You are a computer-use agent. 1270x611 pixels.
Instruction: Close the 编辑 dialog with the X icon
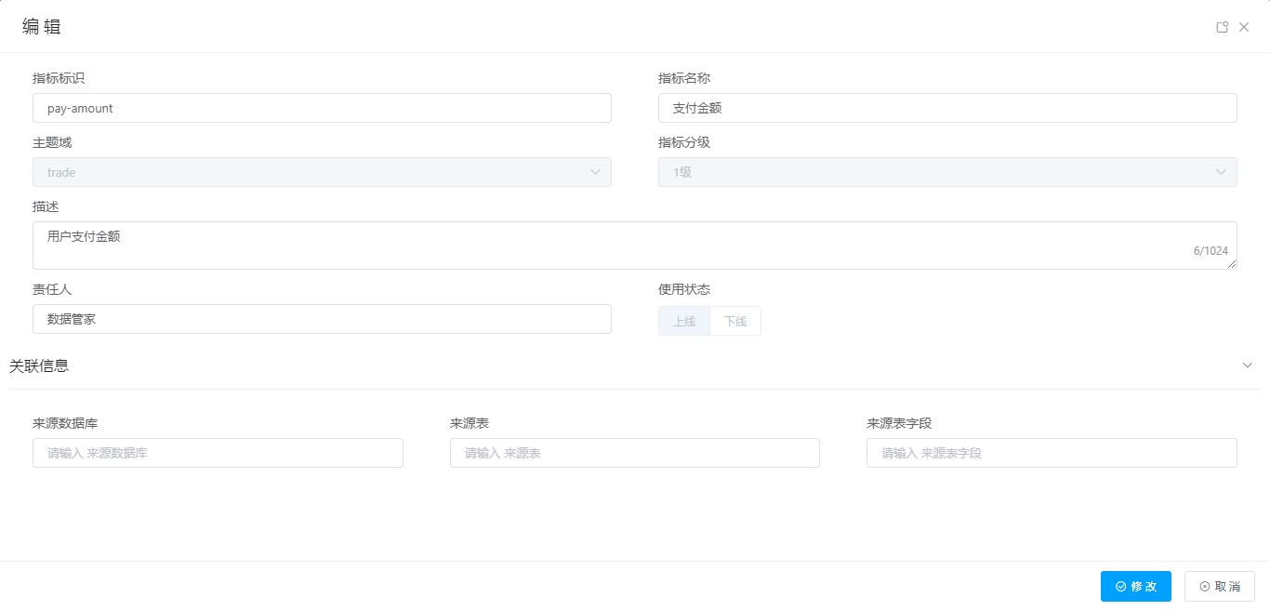coord(1244,27)
